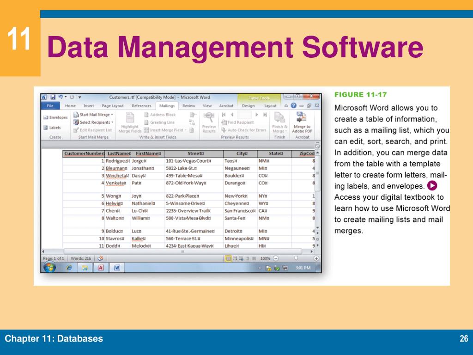Launch Internet Explorer from the taskbar
Image resolution: width=473 pixels, height=355 pixels.
coord(69,268)
